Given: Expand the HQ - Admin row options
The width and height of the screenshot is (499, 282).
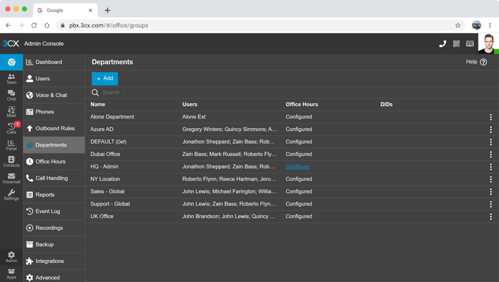Looking at the screenshot, I should pos(490,167).
